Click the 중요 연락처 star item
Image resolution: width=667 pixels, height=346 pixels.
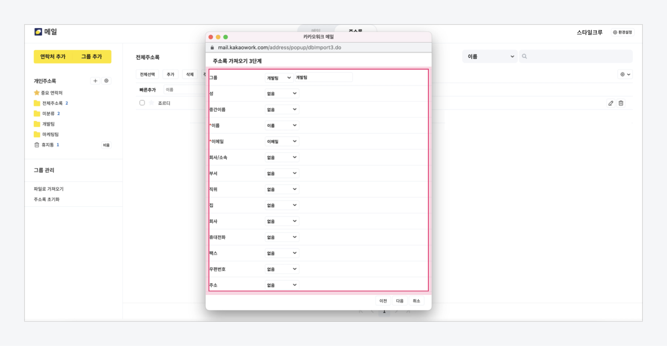pos(48,93)
